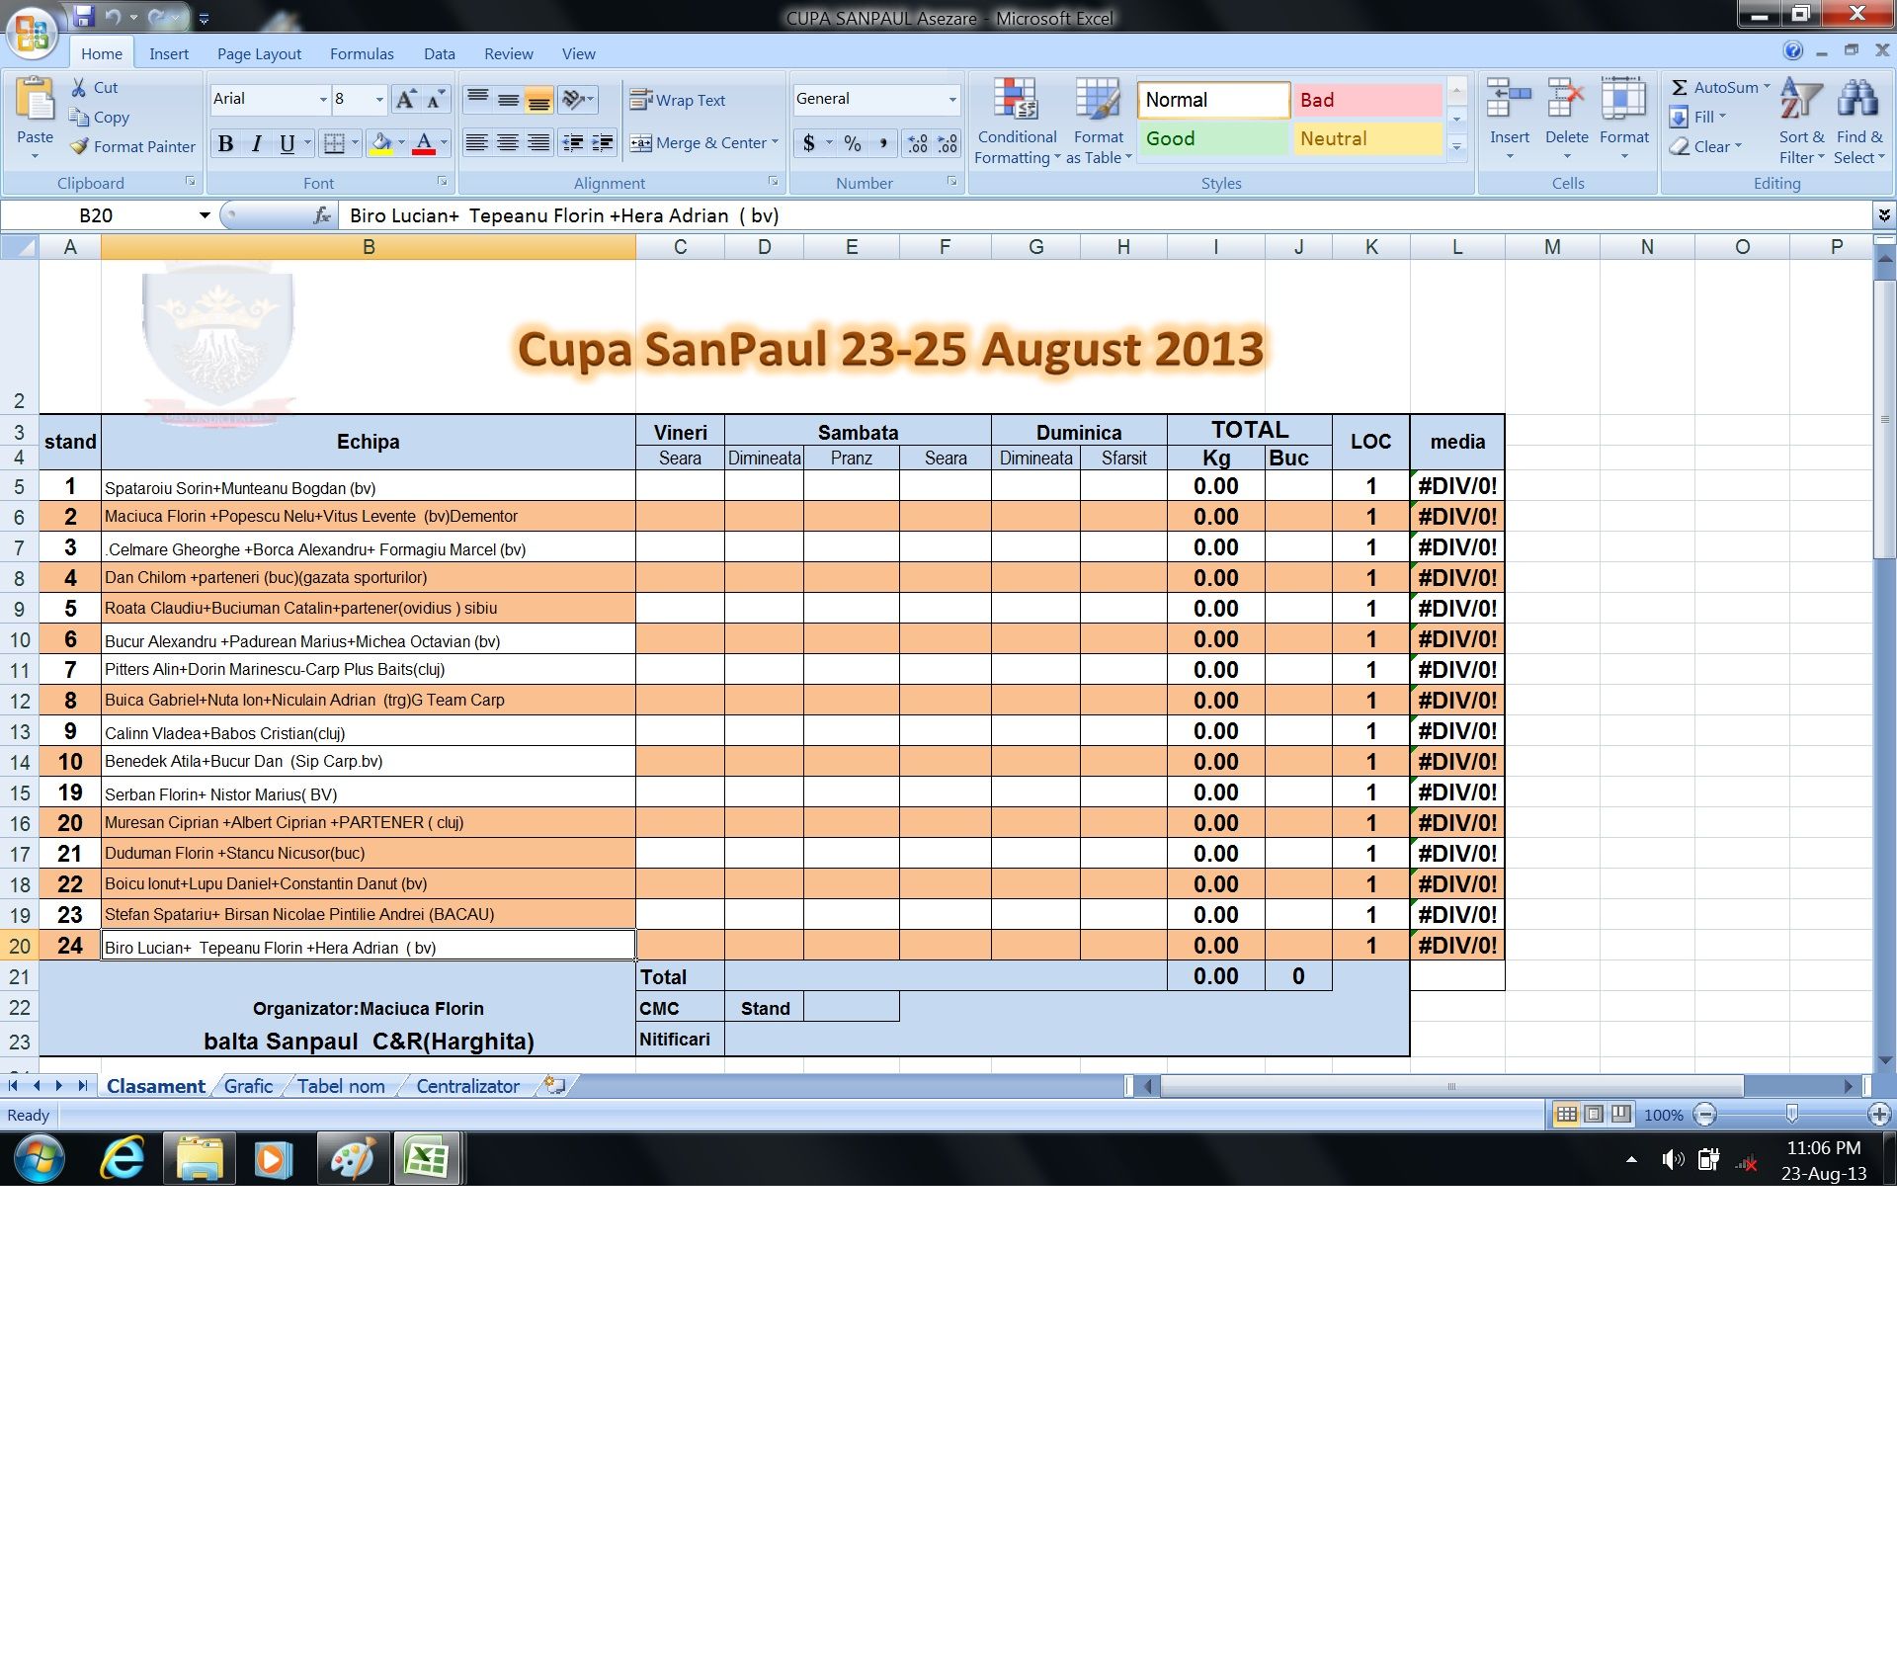1897x1669 pixels.
Task: Toggle Bold formatting
Action: pos(225,143)
